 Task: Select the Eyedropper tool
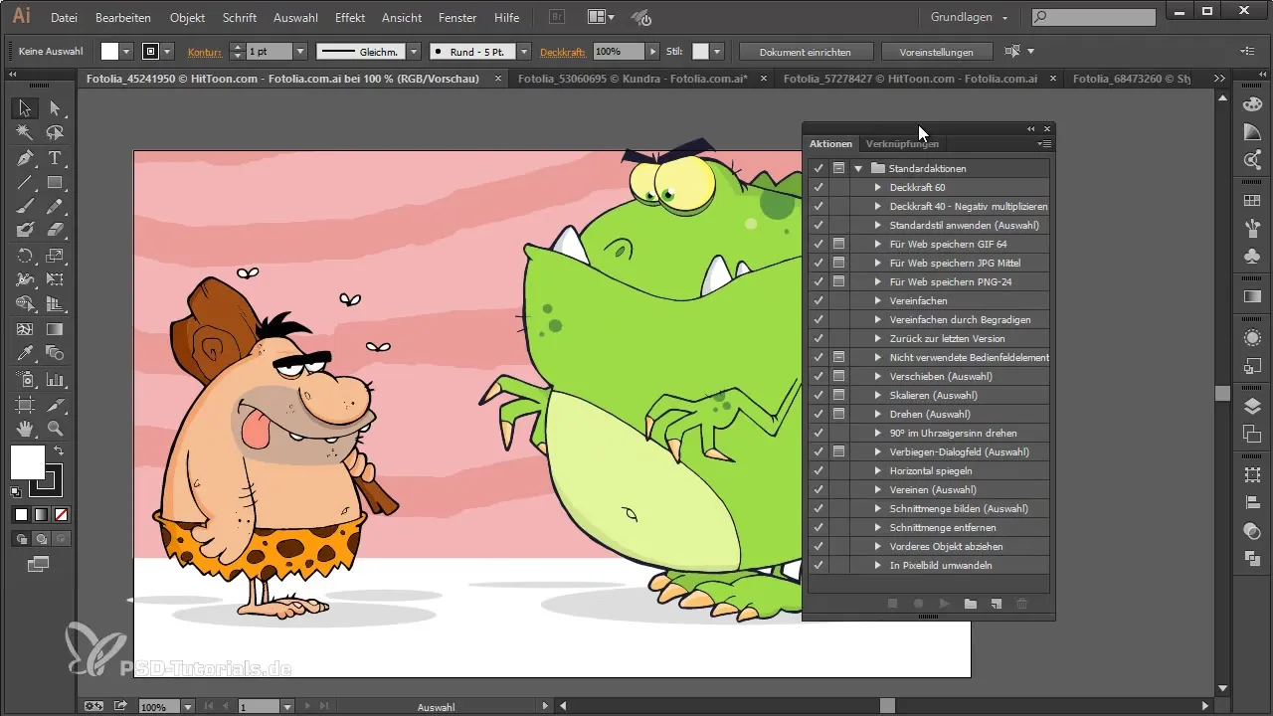pos(25,354)
